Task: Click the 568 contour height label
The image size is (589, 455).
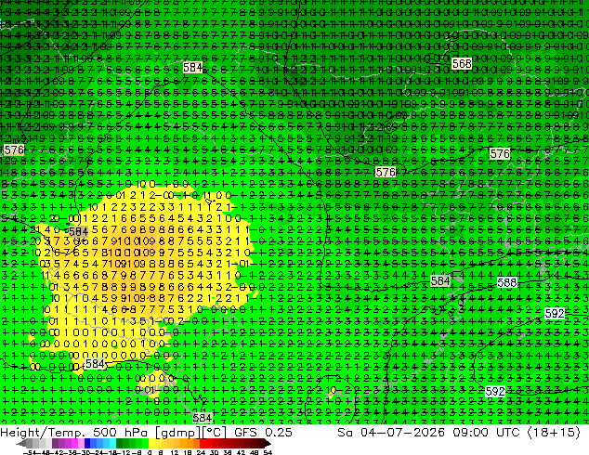Action: 462,63
